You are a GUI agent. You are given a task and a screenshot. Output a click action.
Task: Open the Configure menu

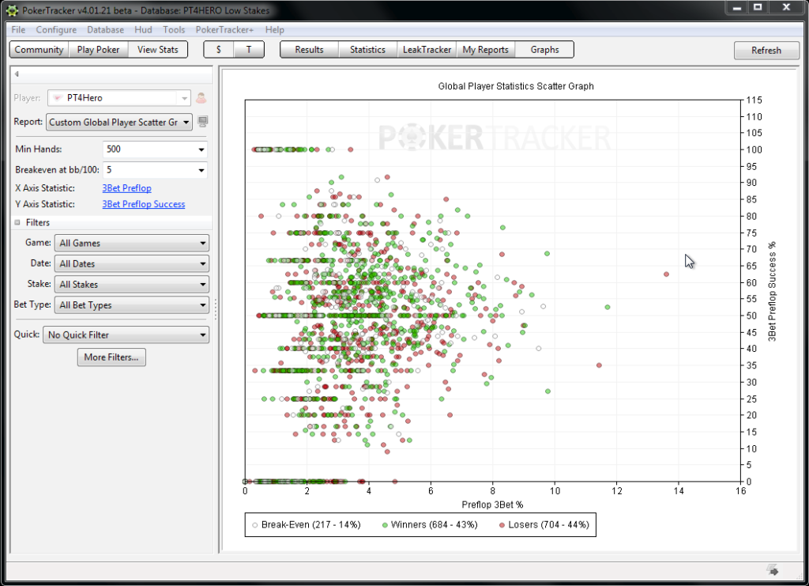coord(56,30)
